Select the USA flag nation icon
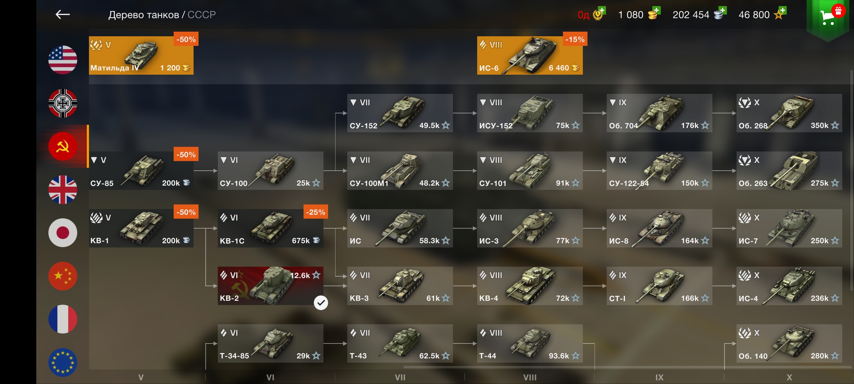854x384 pixels. point(63,60)
